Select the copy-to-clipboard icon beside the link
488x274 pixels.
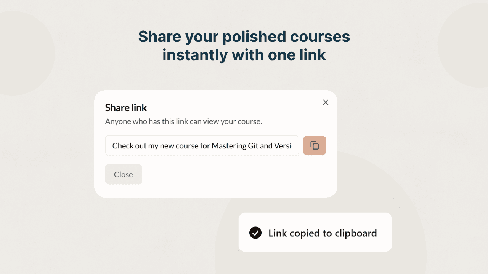pos(315,145)
